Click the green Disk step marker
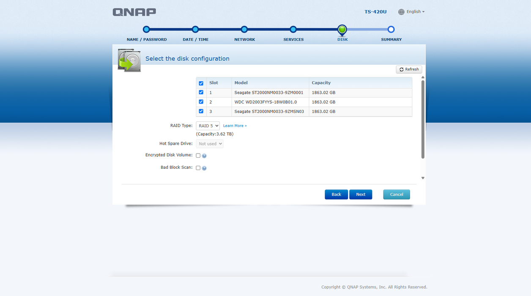531x296 pixels. (342, 30)
